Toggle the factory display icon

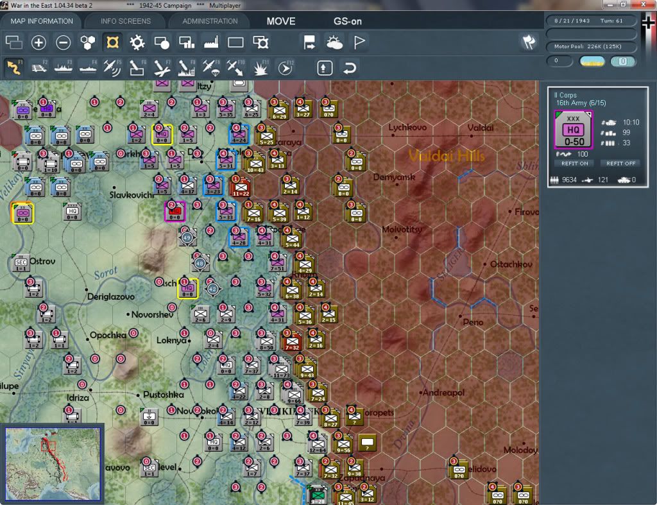click(x=211, y=42)
